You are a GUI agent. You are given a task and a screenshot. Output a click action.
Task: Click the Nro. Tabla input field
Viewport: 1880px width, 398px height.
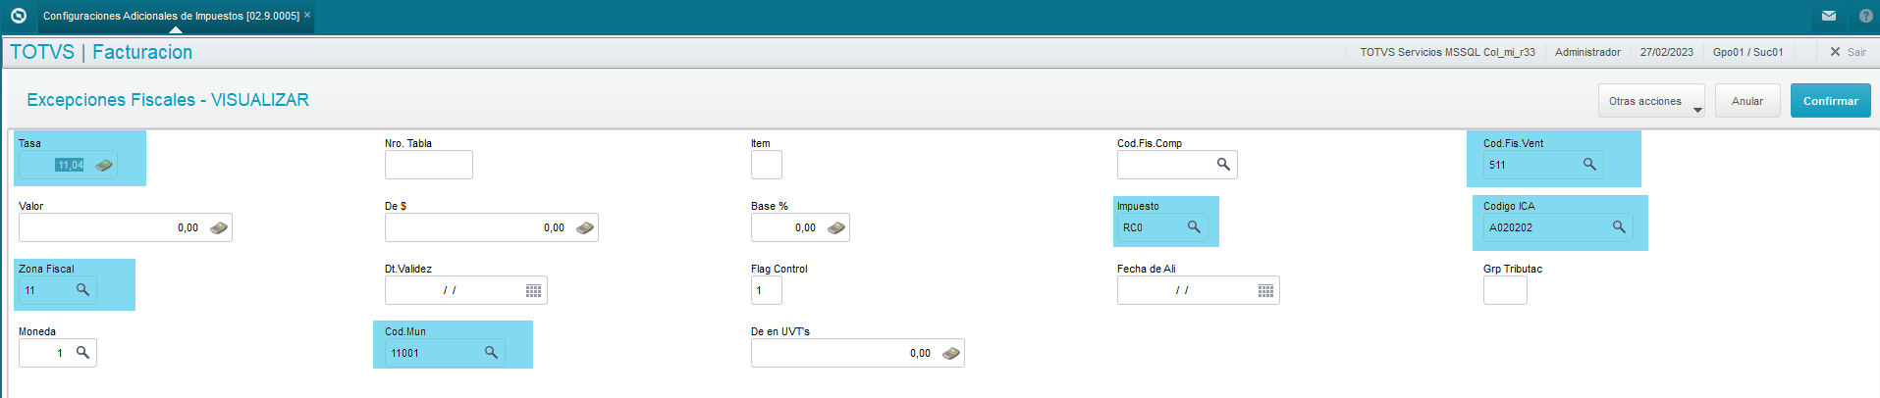pyautogui.click(x=428, y=165)
